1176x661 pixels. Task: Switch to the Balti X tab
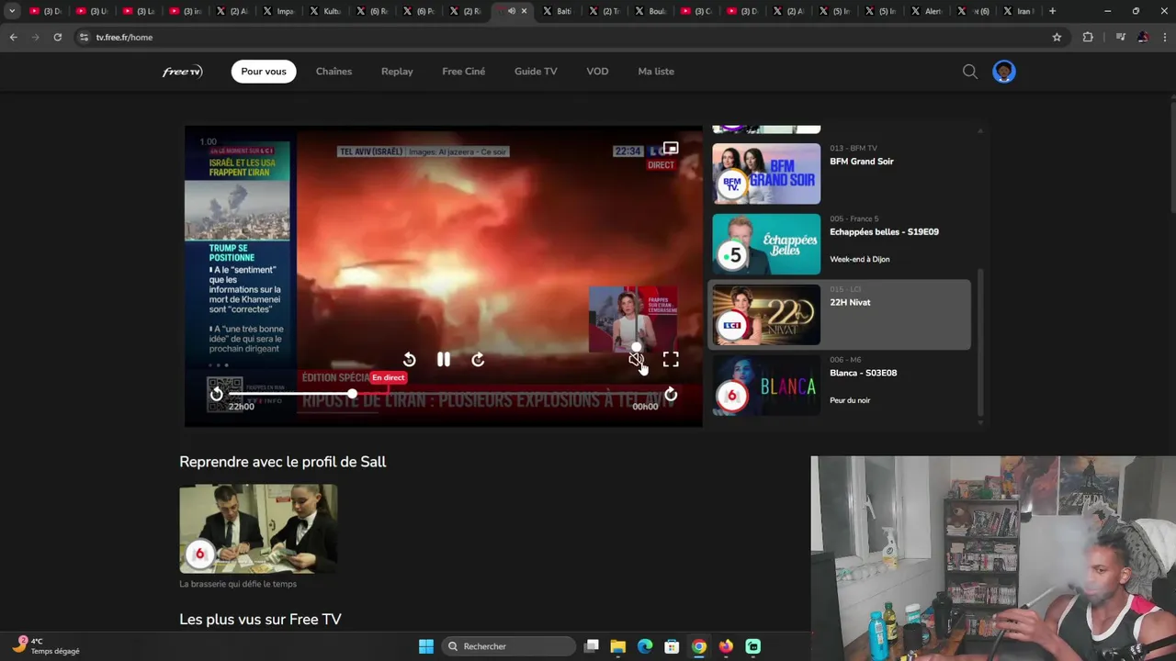coord(557,11)
